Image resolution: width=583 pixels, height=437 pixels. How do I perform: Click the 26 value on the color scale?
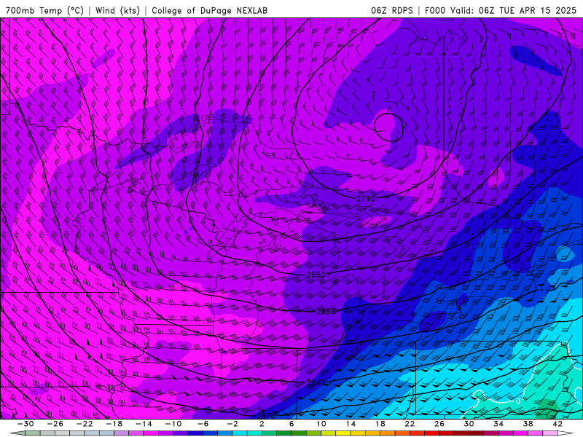point(439,424)
